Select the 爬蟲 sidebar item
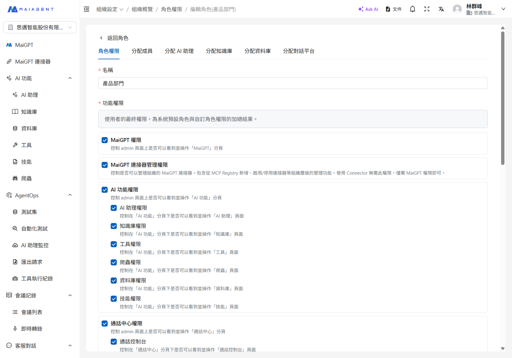The image size is (512, 358). (26, 178)
